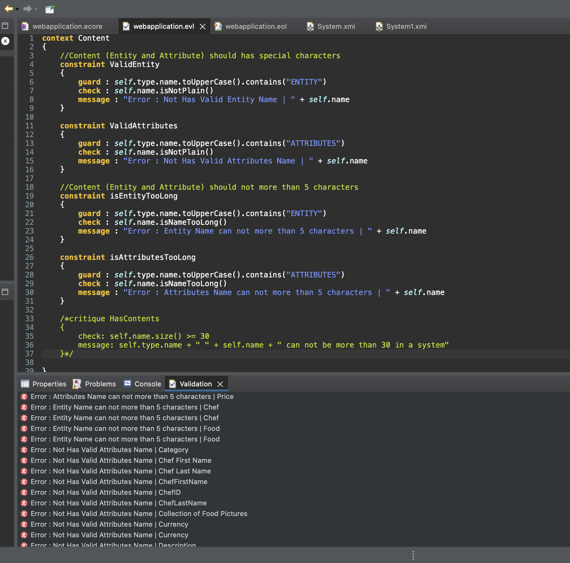Click the EOL file icon on webapplication.eol tab
Image resolution: width=570 pixels, height=563 pixels.
218,26
